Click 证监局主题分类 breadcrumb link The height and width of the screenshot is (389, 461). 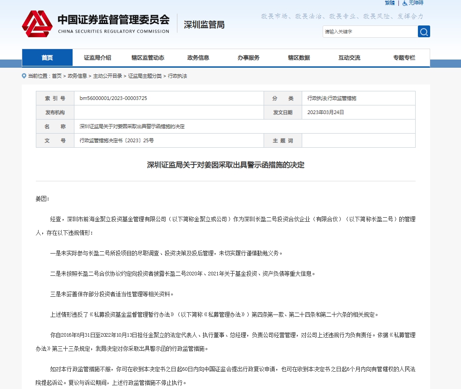coord(145,76)
